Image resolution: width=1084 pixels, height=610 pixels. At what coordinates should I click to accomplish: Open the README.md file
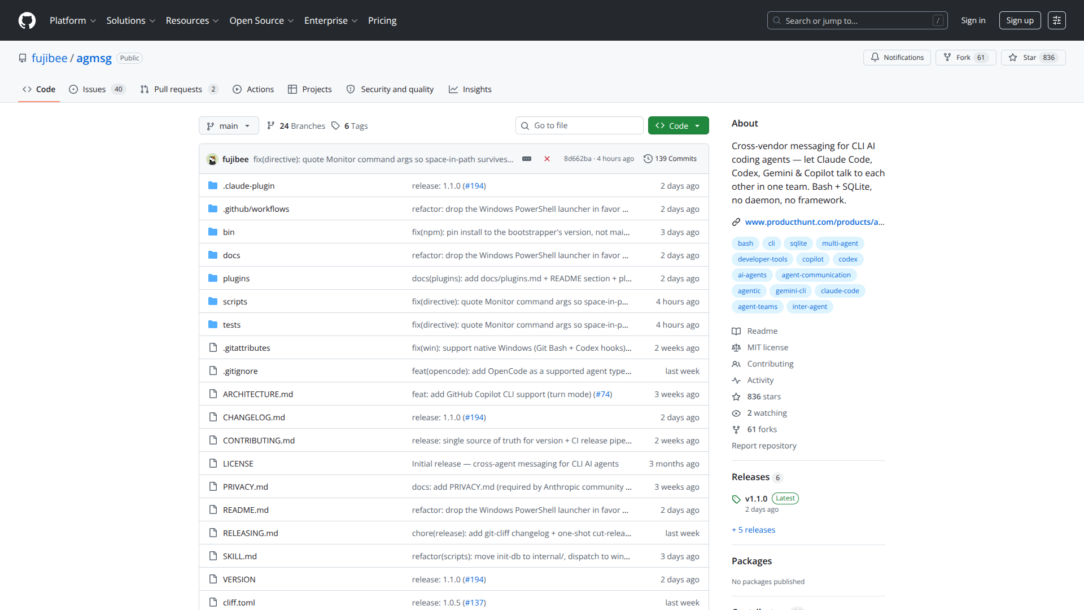pyautogui.click(x=246, y=510)
